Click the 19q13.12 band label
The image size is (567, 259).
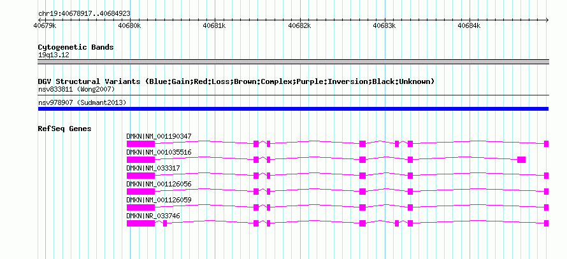(x=54, y=55)
